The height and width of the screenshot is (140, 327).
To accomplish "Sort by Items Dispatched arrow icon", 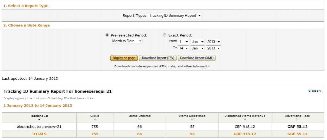I will point(192,119).
